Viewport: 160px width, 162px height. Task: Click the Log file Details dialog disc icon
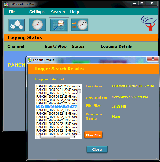point(30,60)
